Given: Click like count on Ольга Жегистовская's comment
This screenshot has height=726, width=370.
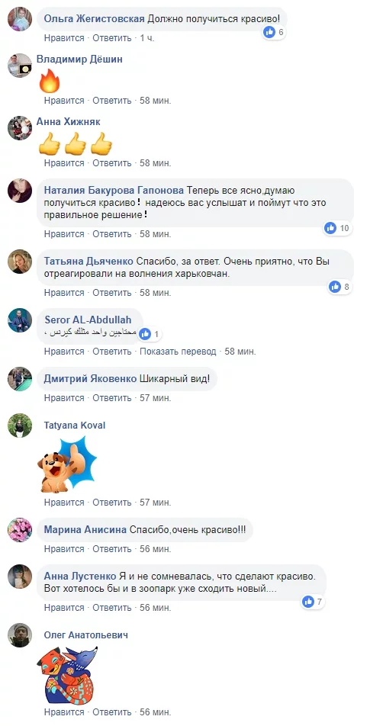Looking at the screenshot, I should pyautogui.click(x=273, y=32).
